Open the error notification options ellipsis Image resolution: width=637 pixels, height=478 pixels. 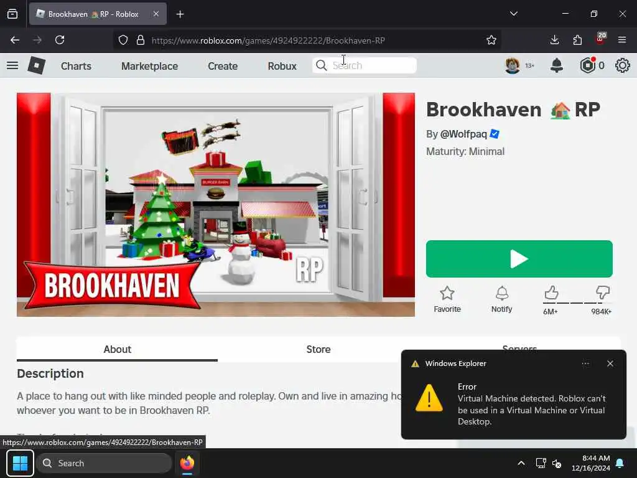pos(585,363)
